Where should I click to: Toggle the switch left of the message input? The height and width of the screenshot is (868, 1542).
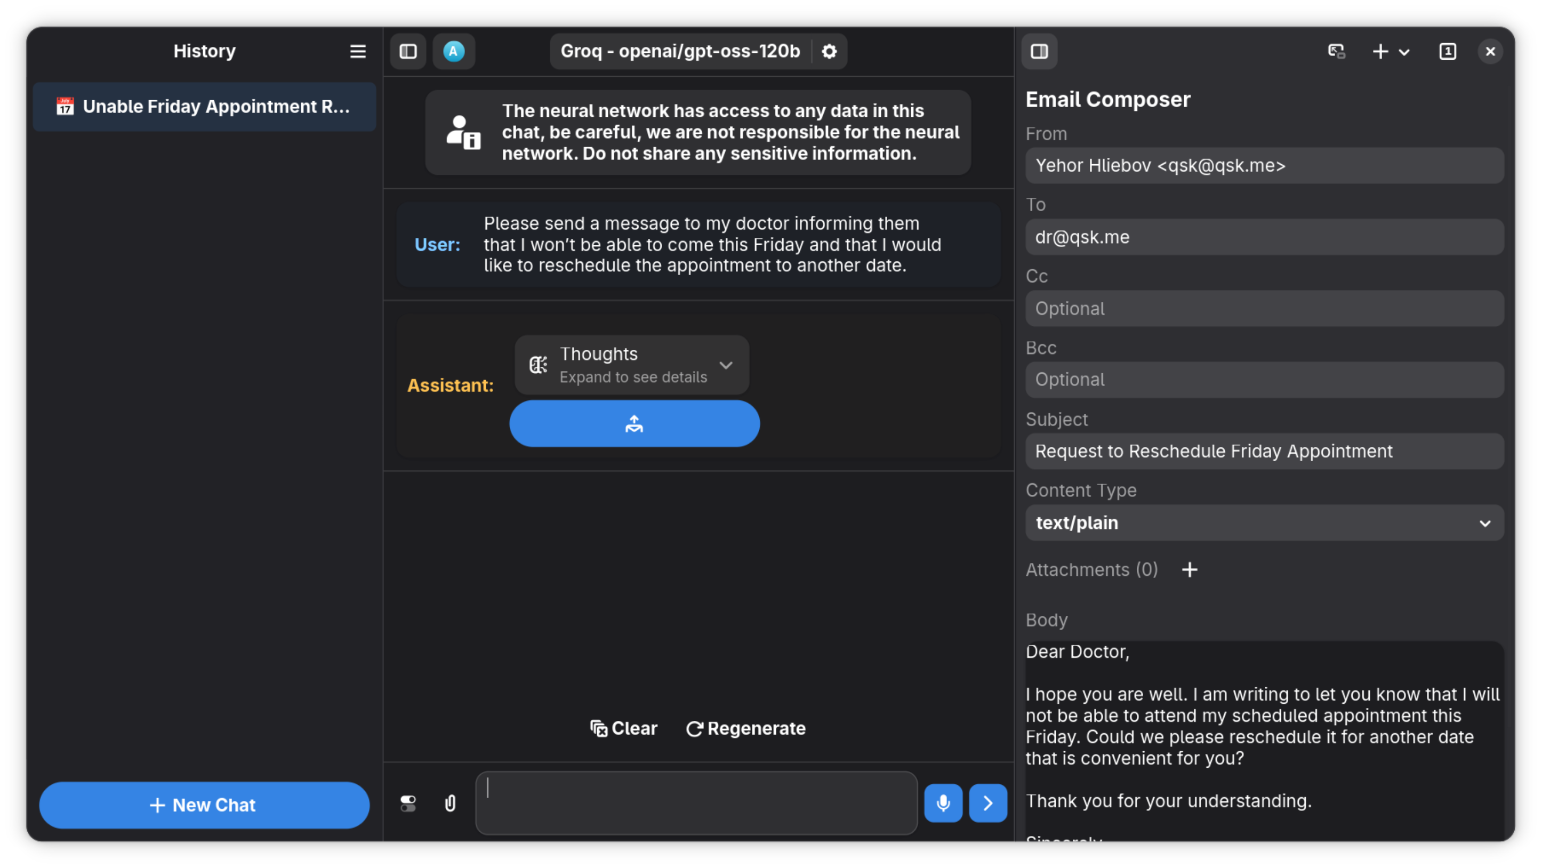point(408,803)
